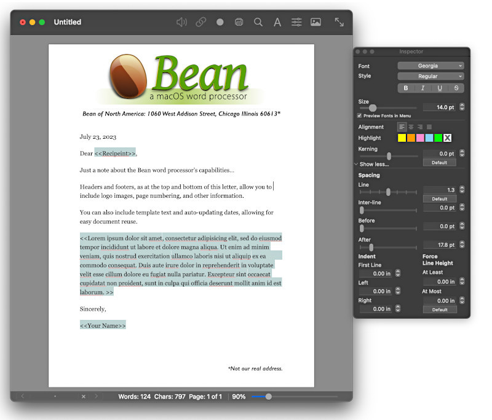This screenshot has height=420, width=492.
Task: Click the After 17.8 pt field
Action: pos(440,244)
